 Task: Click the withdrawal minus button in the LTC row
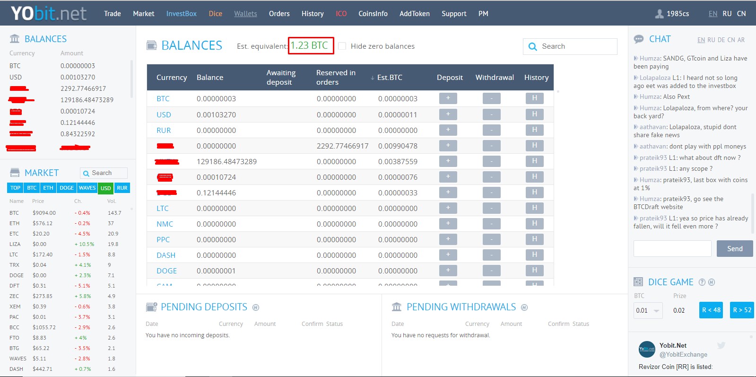(491, 208)
